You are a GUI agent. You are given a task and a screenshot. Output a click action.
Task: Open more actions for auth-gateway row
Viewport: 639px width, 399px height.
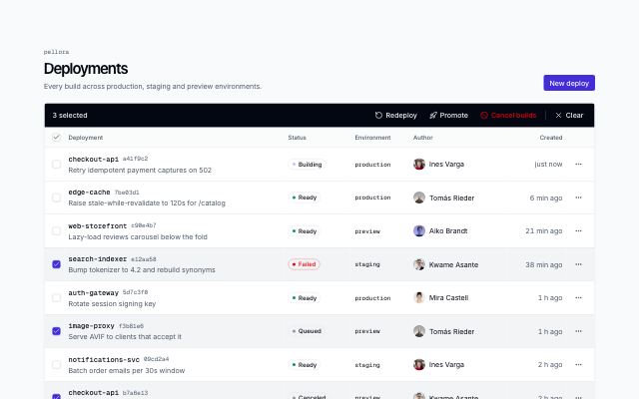(x=578, y=297)
